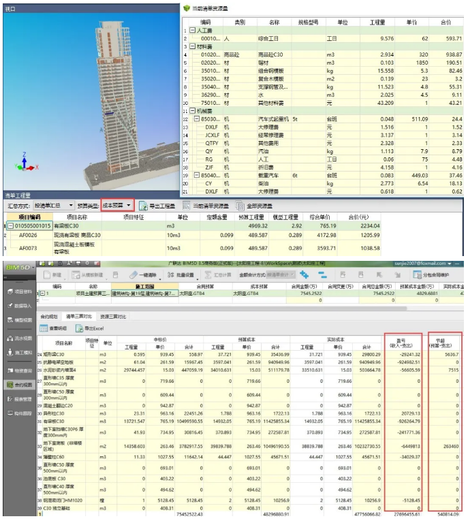Open 施工模拟 in the sidebar
The width and height of the screenshot is (468, 521).
click(19, 353)
